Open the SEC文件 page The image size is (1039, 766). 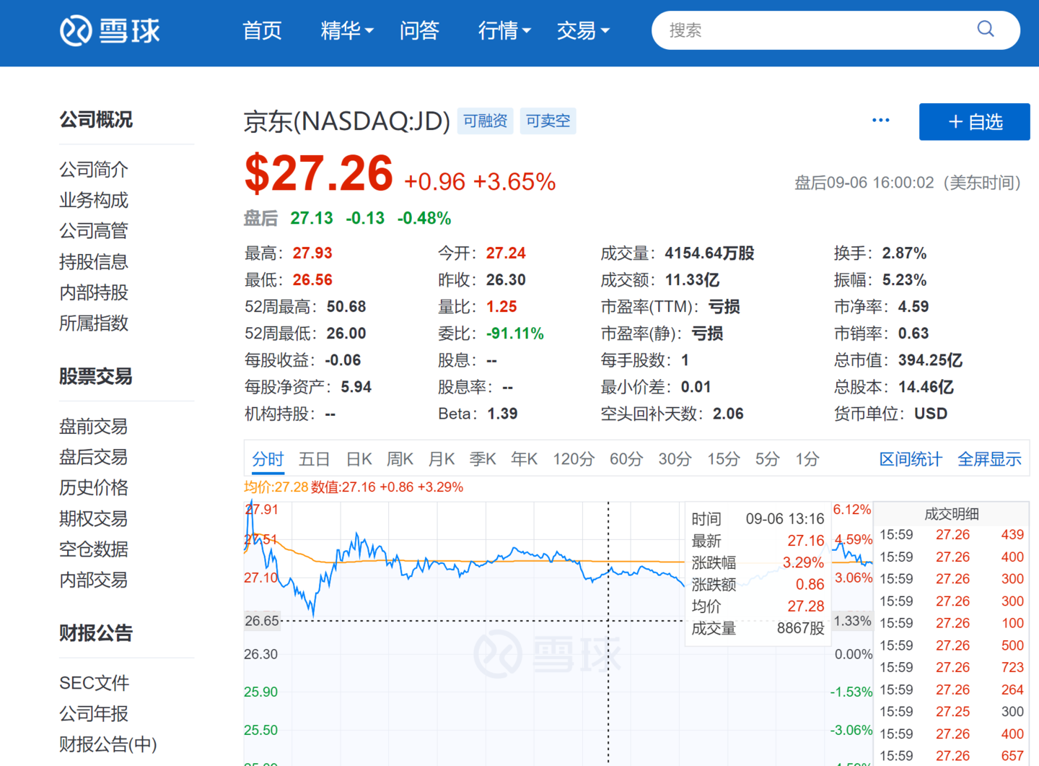(x=95, y=682)
